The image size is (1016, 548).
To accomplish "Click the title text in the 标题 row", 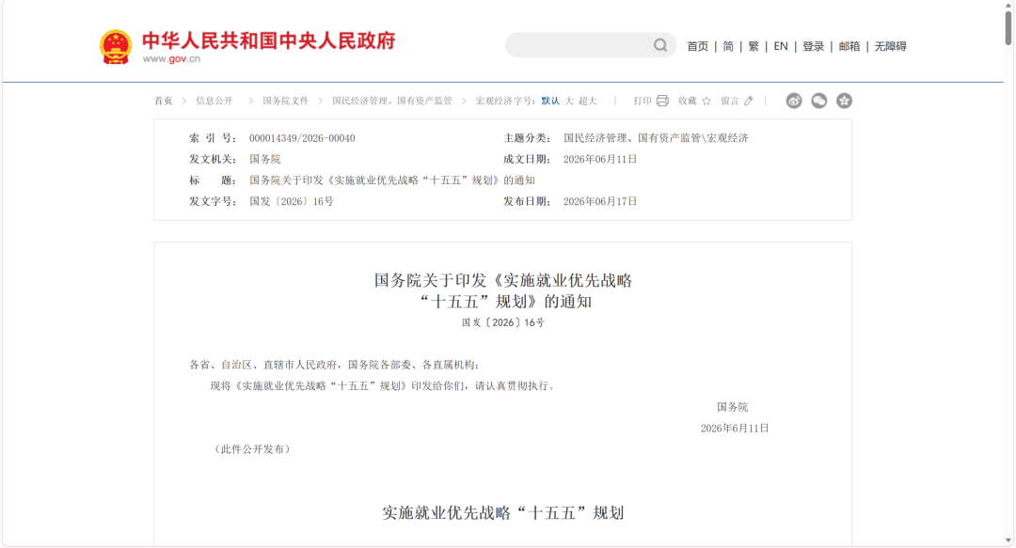I will pos(392,180).
